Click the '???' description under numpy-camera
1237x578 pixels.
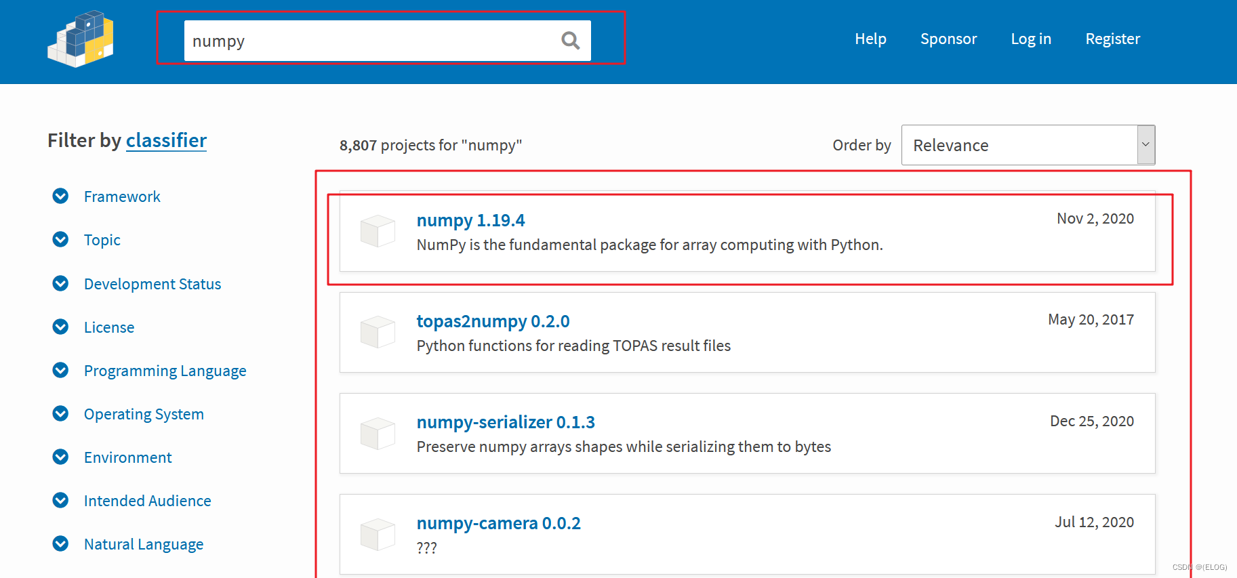click(x=427, y=548)
